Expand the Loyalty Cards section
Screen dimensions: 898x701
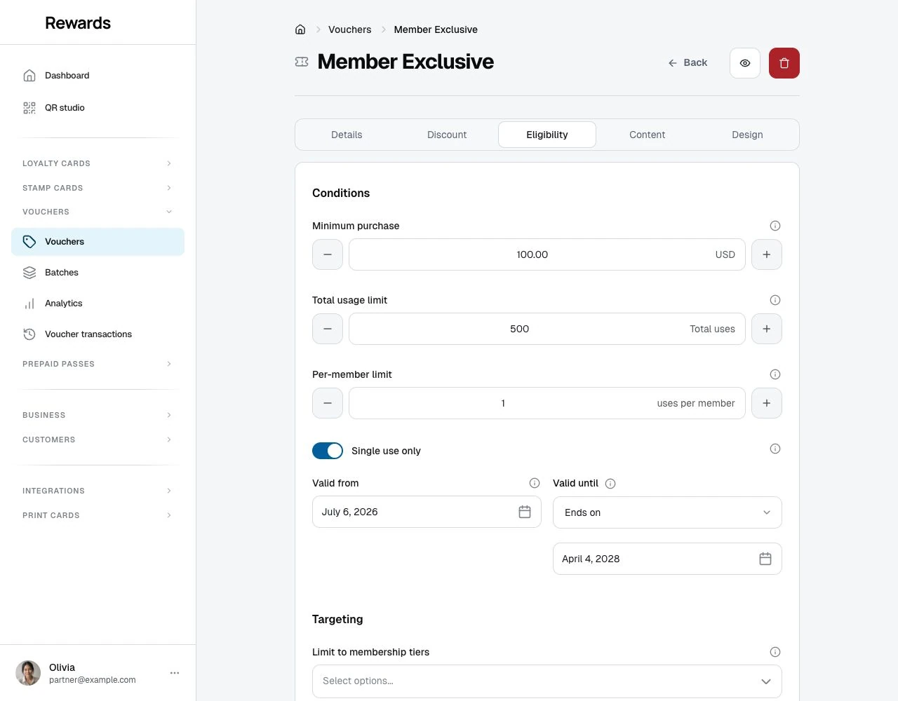(98, 163)
